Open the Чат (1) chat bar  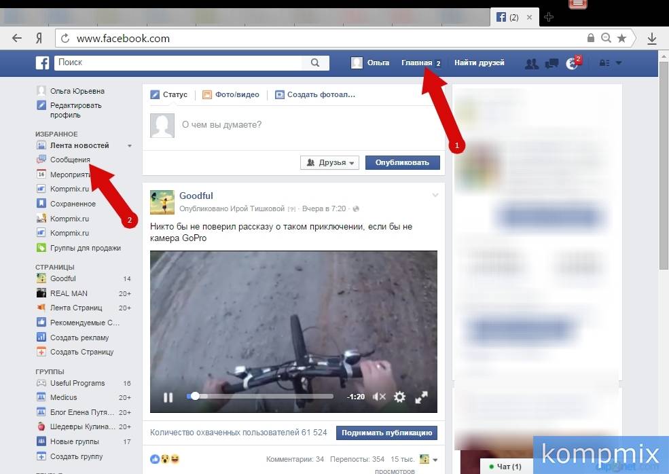[505, 467]
